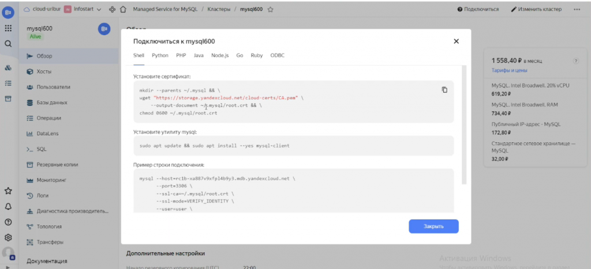Add mysql600 breadcrumb to favorites
The image size is (591, 269).
click(270, 9)
